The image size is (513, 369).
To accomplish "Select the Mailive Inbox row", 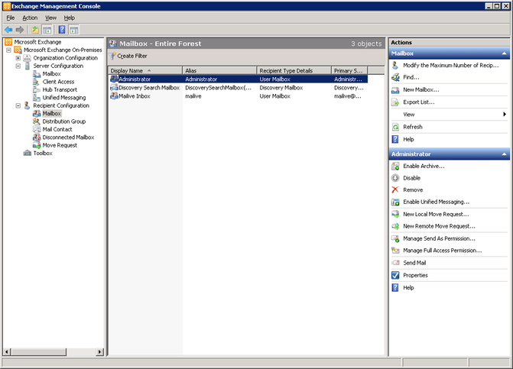I will [239, 96].
